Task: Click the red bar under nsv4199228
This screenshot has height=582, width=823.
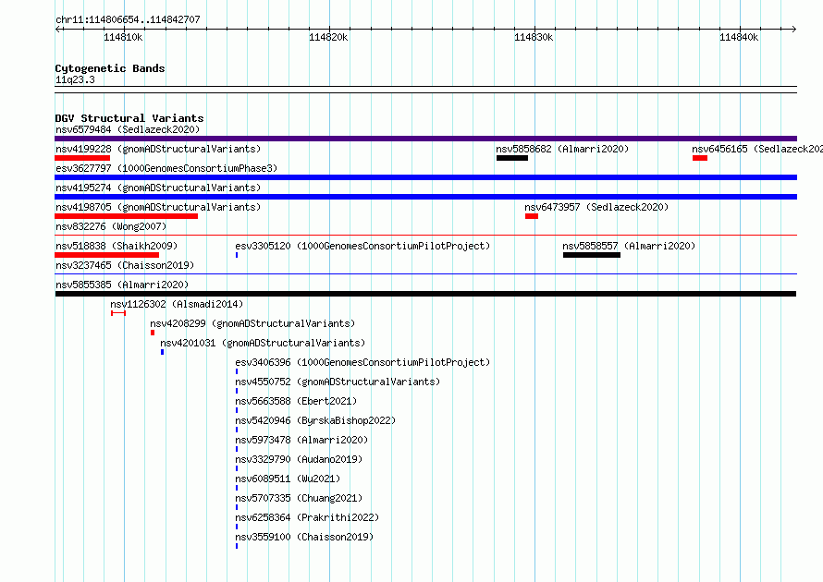Action: click(x=82, y=158)
